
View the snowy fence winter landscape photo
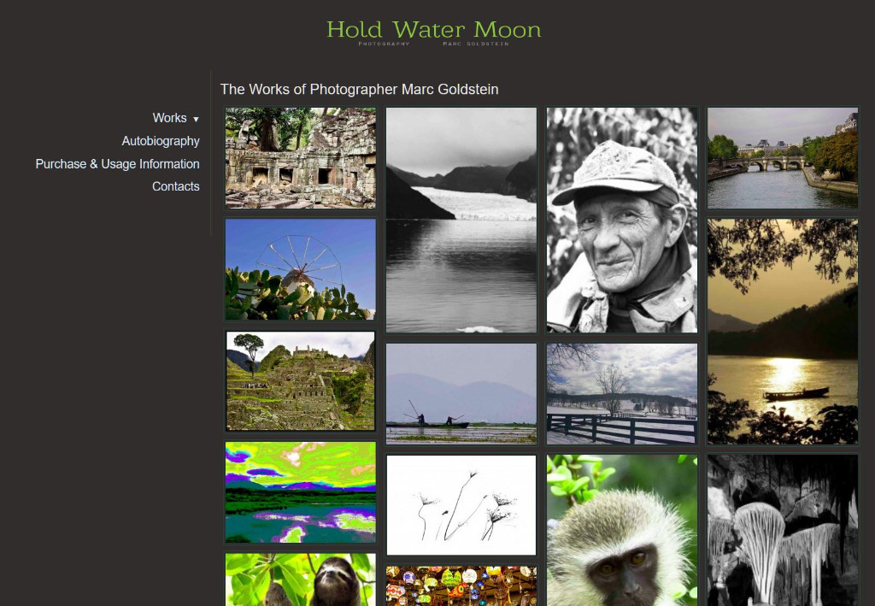[622, 393]
